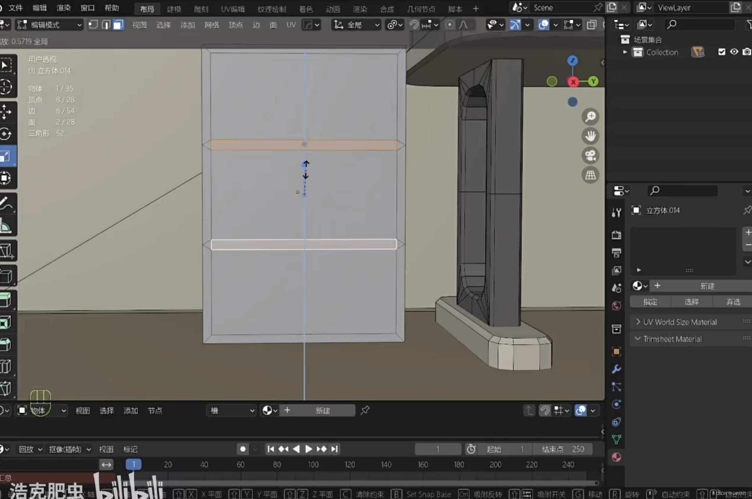Switch to the UV编辑 workspace tab
752x499 pixels.
(233, 9)
